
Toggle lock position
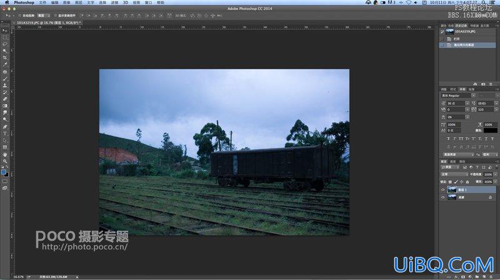[461, 181]
